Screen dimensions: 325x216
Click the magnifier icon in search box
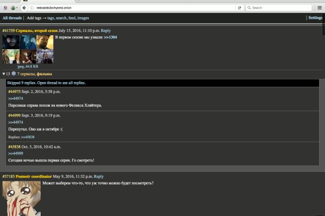click(x=249, y=8)
